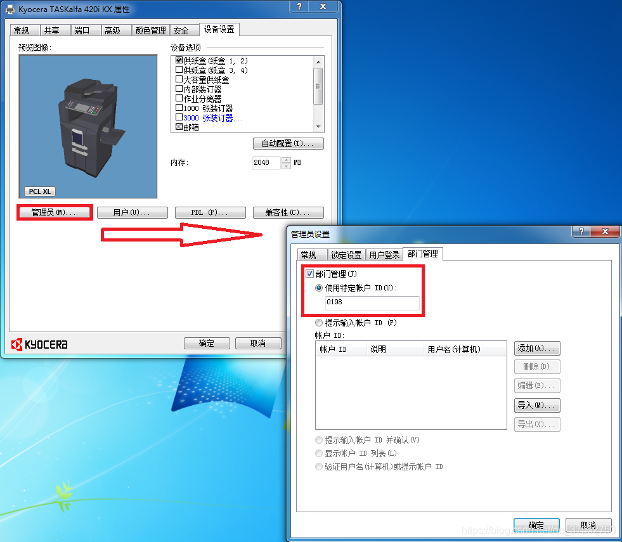Switch to 常规 tab in 管理员设置 dialog
Image resolution: width=622 pixels, height=542 pixels.
tap(312, 255)
